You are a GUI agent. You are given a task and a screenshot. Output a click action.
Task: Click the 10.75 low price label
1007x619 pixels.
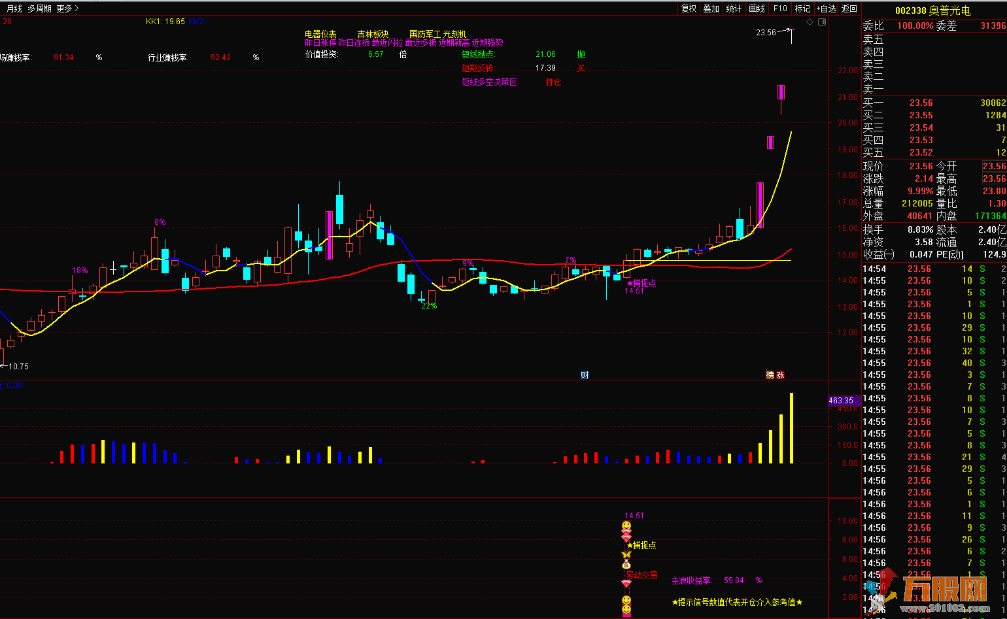pos(18,366)
